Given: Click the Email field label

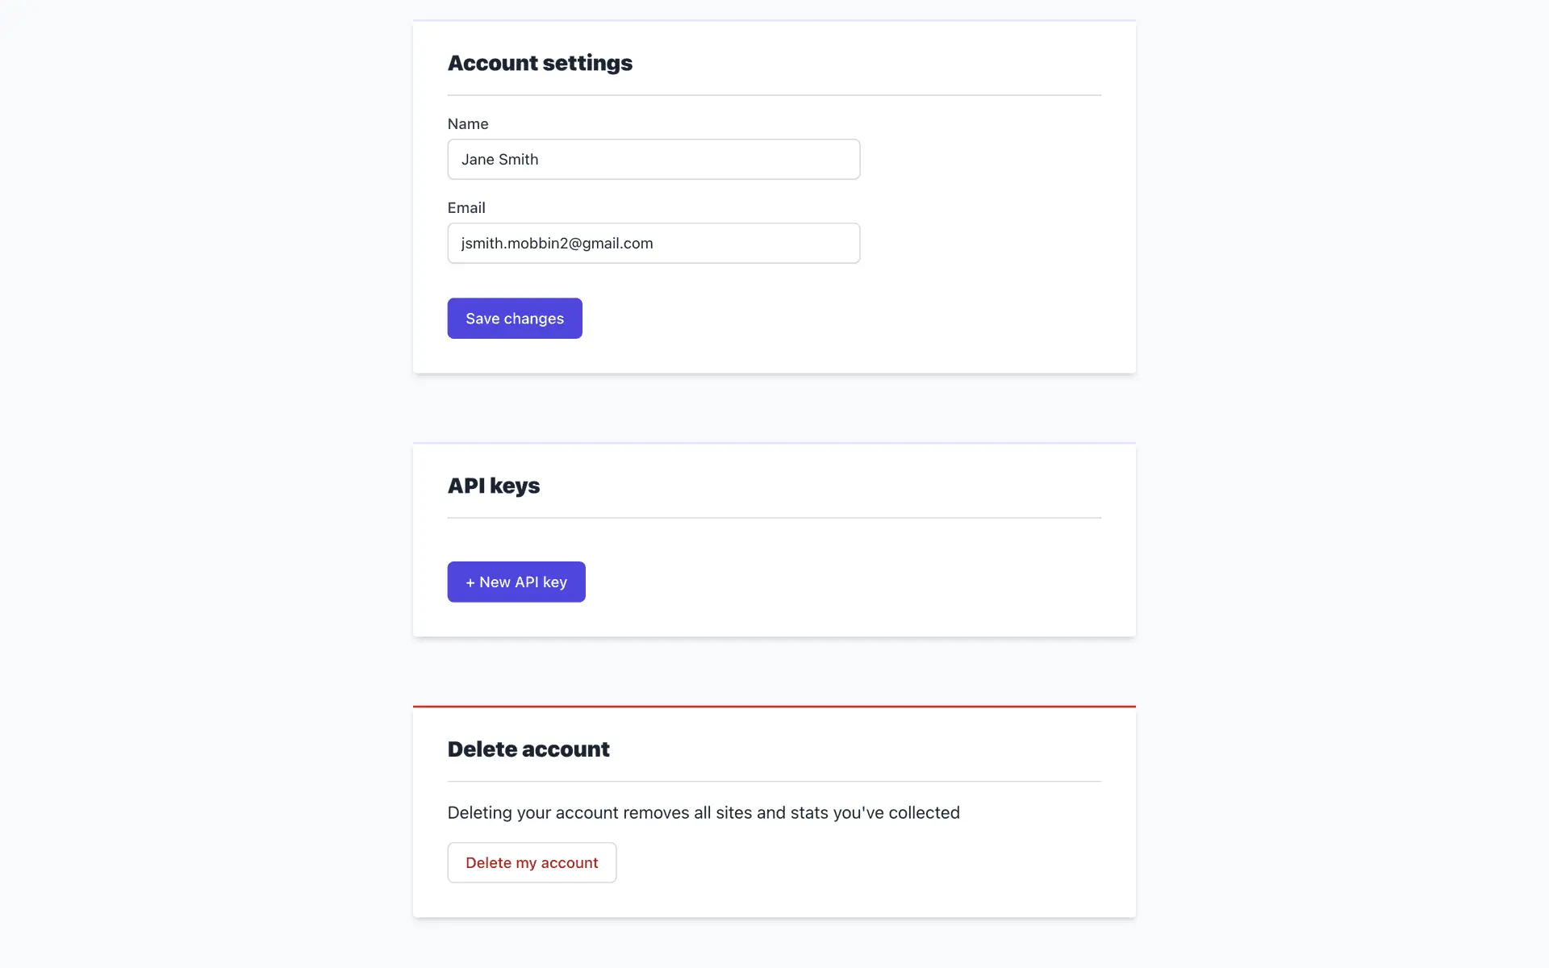Looking at the screenshot, I should click(466, 208).
